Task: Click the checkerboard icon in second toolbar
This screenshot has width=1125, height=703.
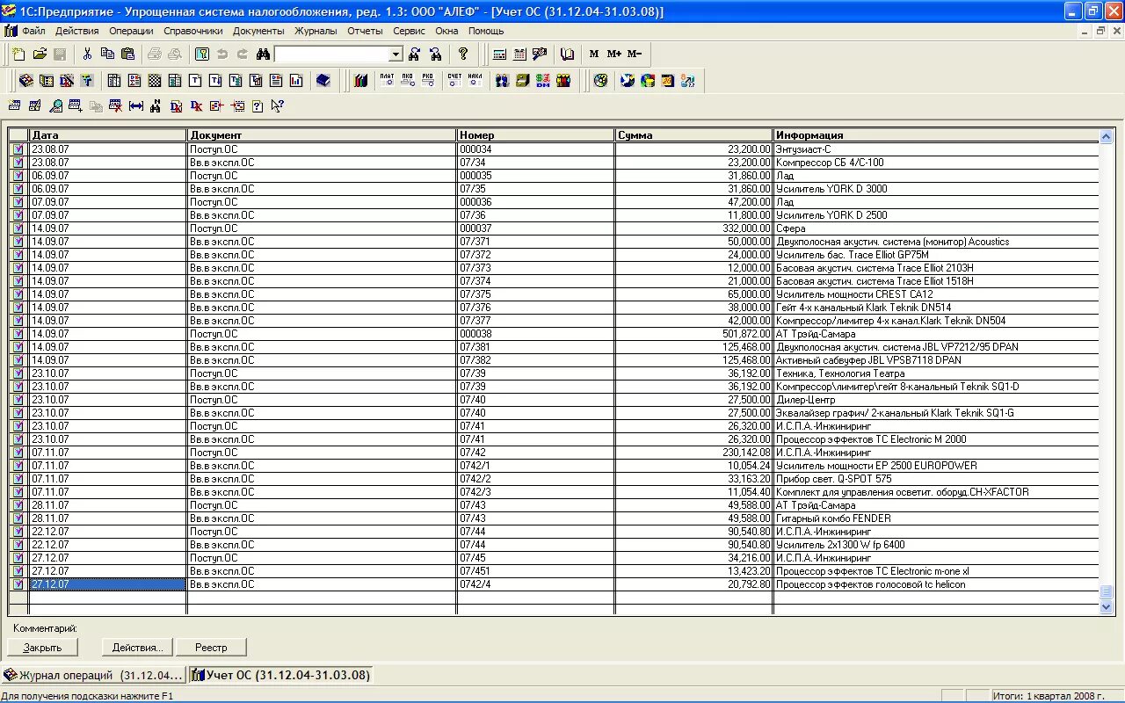Action: (154, 80)
